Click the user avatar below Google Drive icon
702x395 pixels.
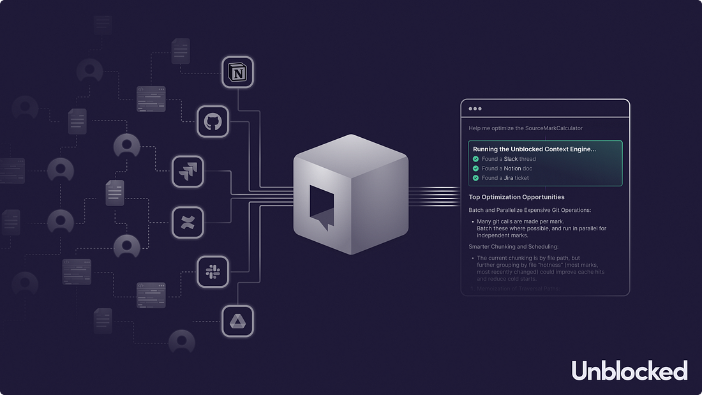coord(181,341)
